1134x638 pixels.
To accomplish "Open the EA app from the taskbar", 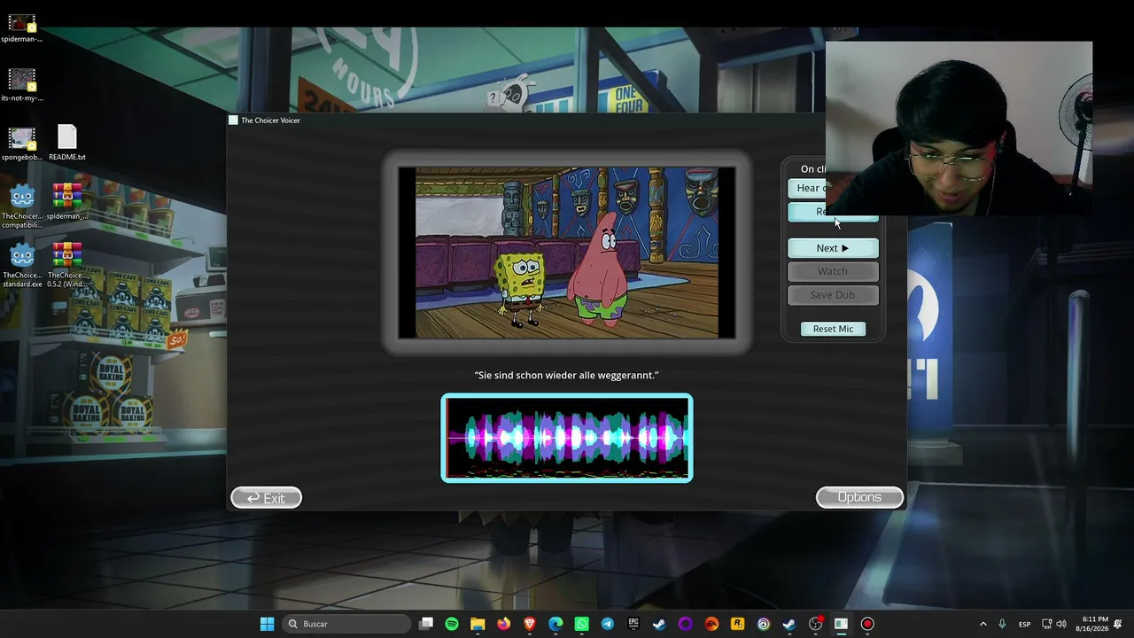I will tap(711, 624).
